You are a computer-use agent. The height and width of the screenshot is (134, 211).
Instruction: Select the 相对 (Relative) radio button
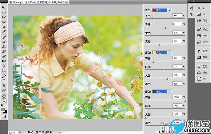[x=157, y=132]
